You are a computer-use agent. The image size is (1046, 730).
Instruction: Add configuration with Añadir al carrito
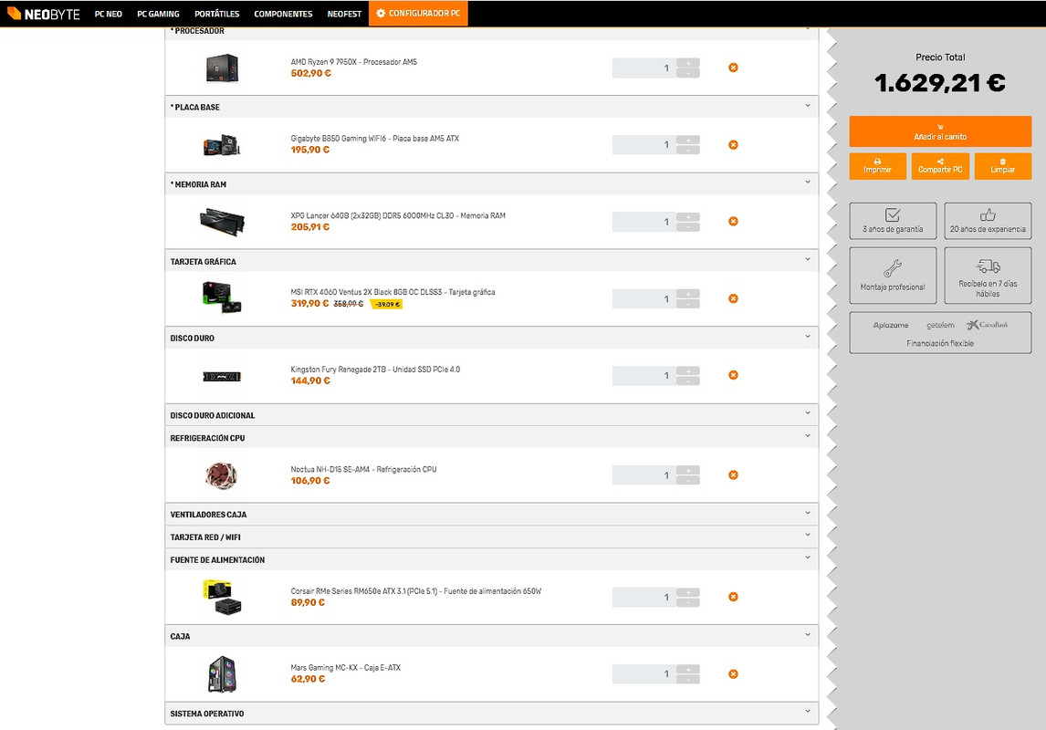tap(940, 131)
